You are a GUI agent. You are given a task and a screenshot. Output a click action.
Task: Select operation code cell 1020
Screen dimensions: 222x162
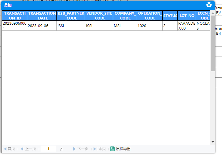click(x=150, y=26)
